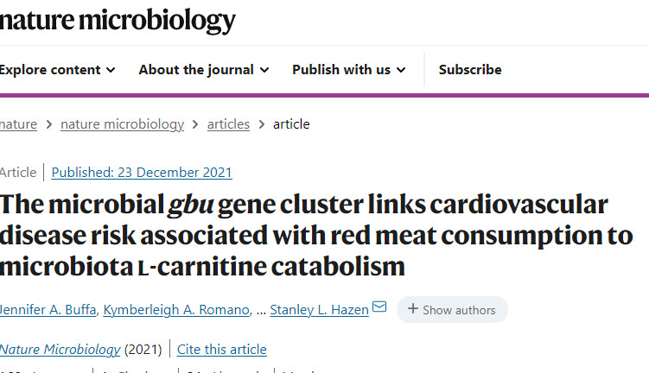Screen dimensions: 649x373
Task: Open author Stanley L. Hazen's link
Action: (319, 310)
